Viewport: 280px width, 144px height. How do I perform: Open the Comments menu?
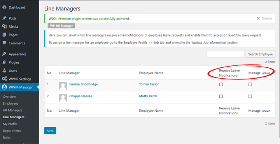click(19, 43)
